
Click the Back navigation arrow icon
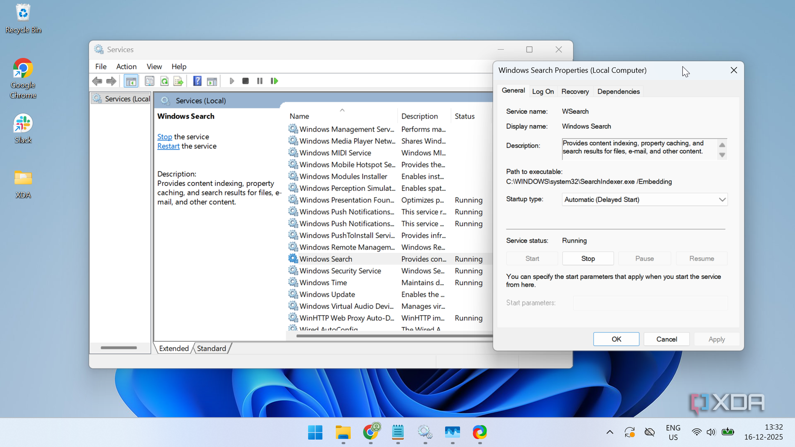coord(97,80)
